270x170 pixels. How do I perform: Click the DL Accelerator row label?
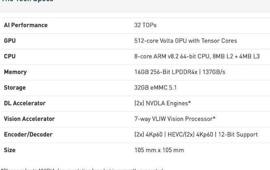(25, 103)
